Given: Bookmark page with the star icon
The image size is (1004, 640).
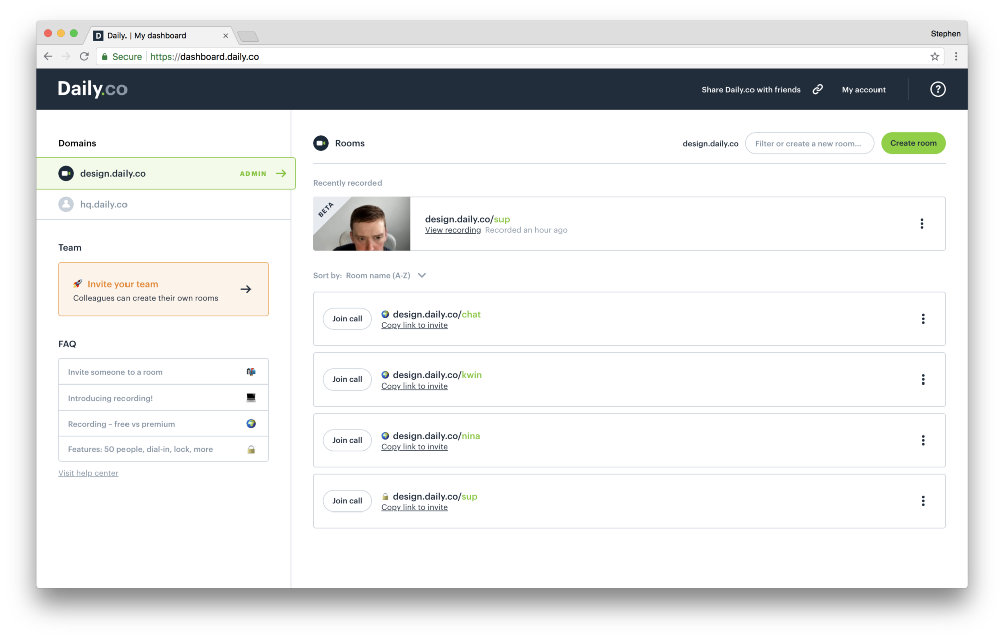Looking at the screenshot, I should (935, 56).
